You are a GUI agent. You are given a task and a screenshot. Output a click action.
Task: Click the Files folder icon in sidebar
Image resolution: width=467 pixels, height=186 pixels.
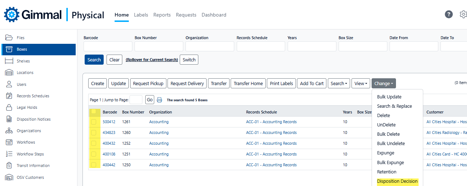pos(9,38)
